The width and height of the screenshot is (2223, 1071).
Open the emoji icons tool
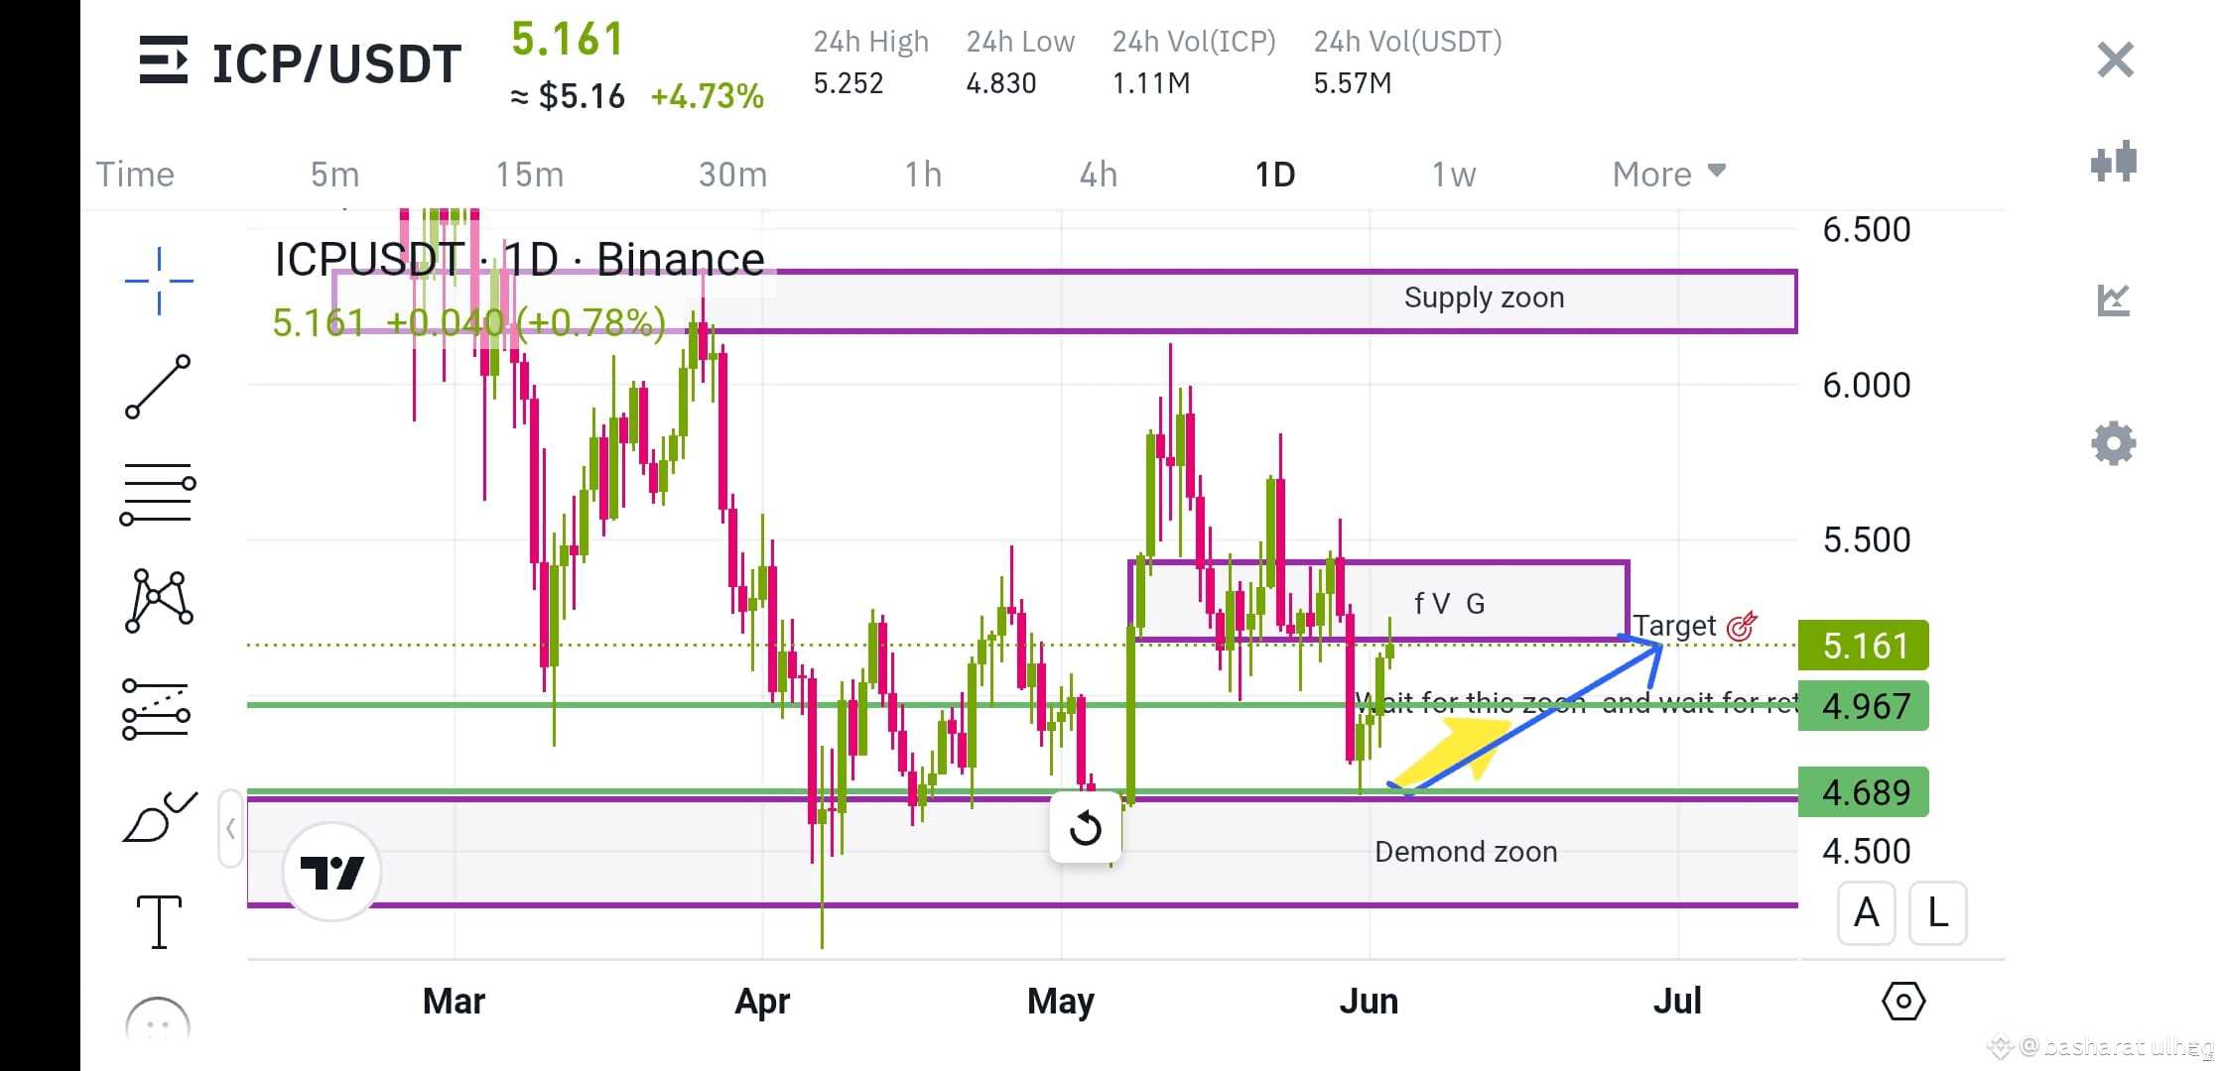tap(158, 1021)
